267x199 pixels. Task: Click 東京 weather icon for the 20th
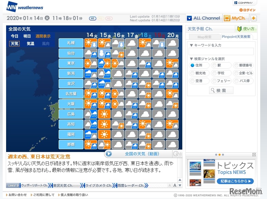coord(172,63)
